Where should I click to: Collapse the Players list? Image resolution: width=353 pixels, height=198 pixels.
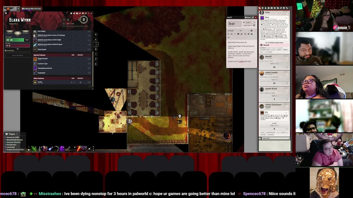17,134
